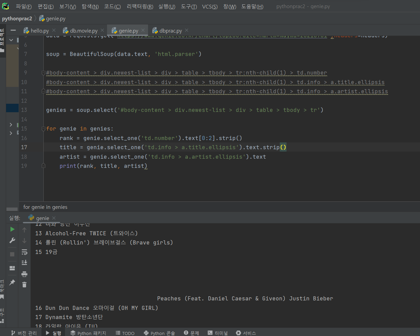420x336 pixels.
Task: Click the 'genies' variable on line 13
Action: [x=56, y=110]
